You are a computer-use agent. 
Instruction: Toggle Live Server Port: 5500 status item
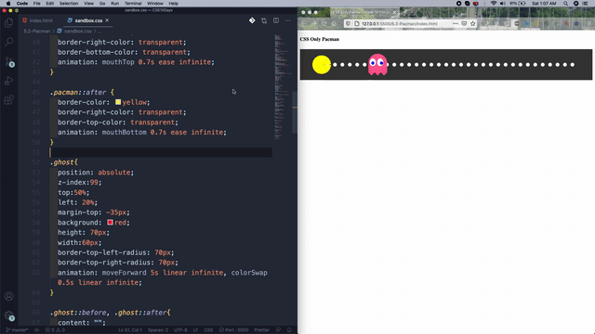233,330
